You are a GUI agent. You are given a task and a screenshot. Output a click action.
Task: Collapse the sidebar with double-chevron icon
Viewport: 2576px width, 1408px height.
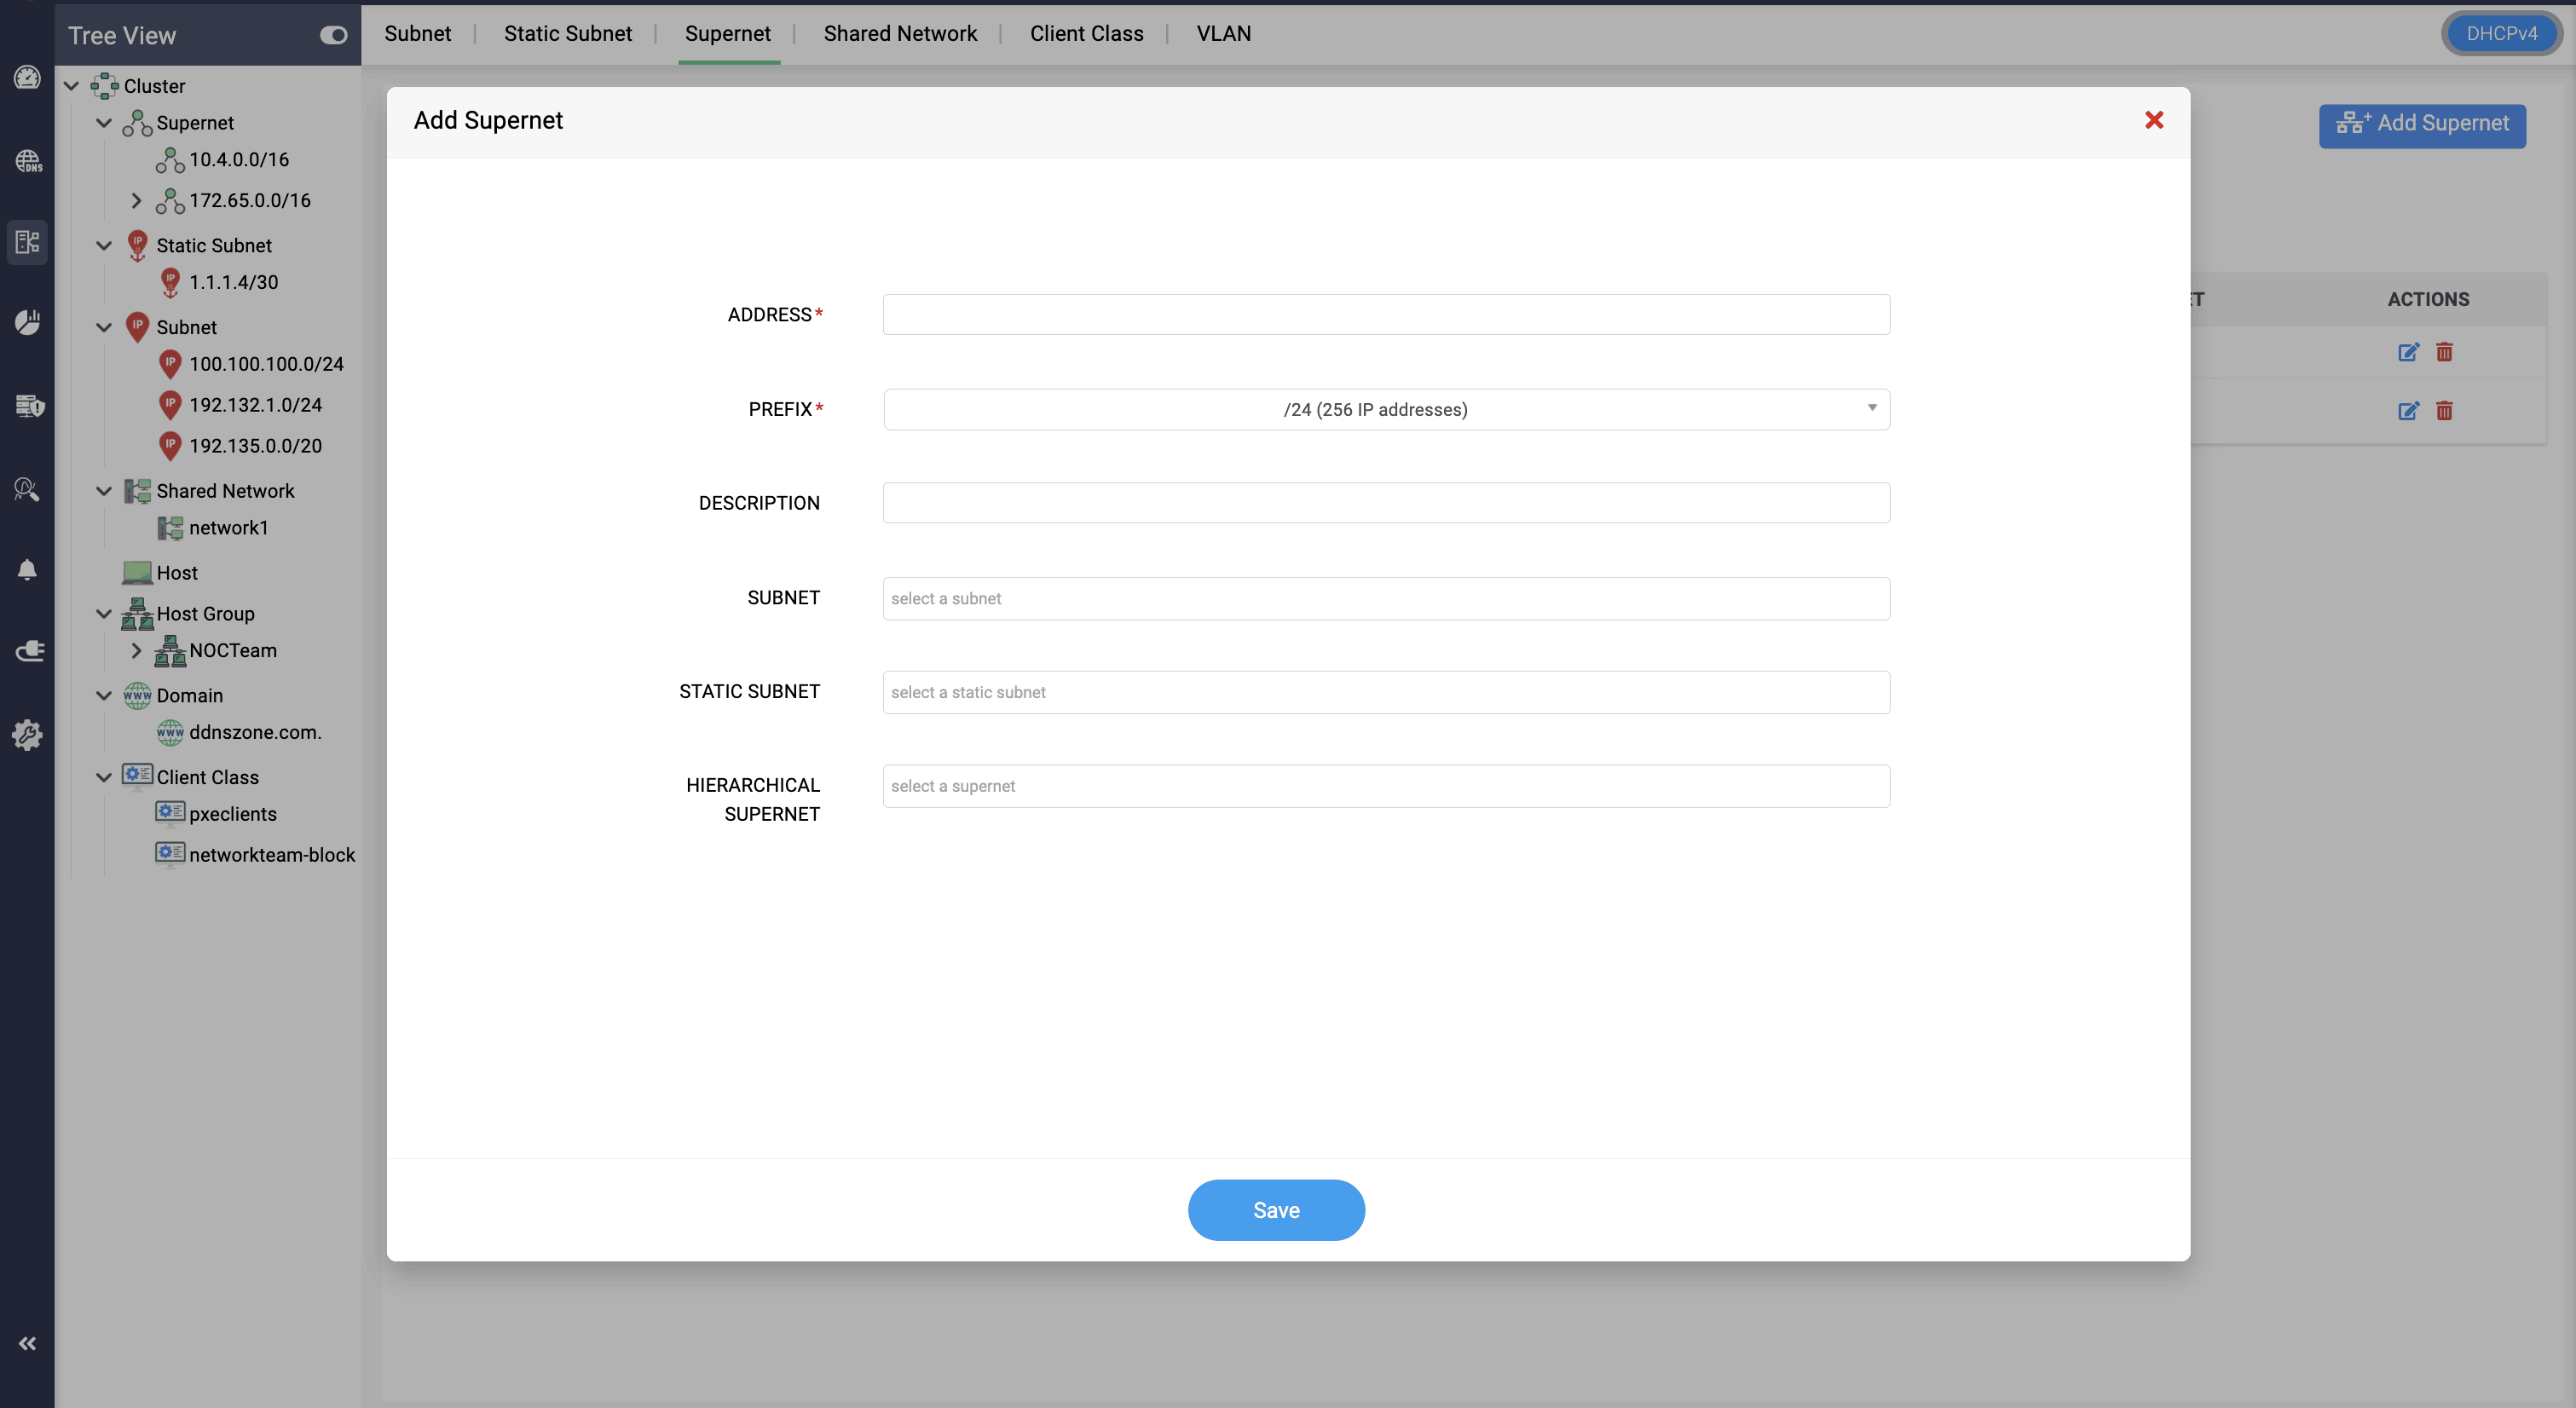pyautogui.click(x=27, y=1343)
